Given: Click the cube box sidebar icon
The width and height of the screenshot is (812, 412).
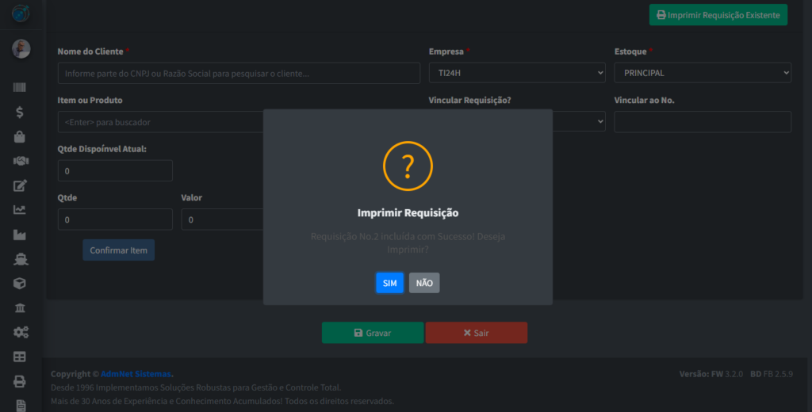Looking at the screenshot, I should pos(21,283).
